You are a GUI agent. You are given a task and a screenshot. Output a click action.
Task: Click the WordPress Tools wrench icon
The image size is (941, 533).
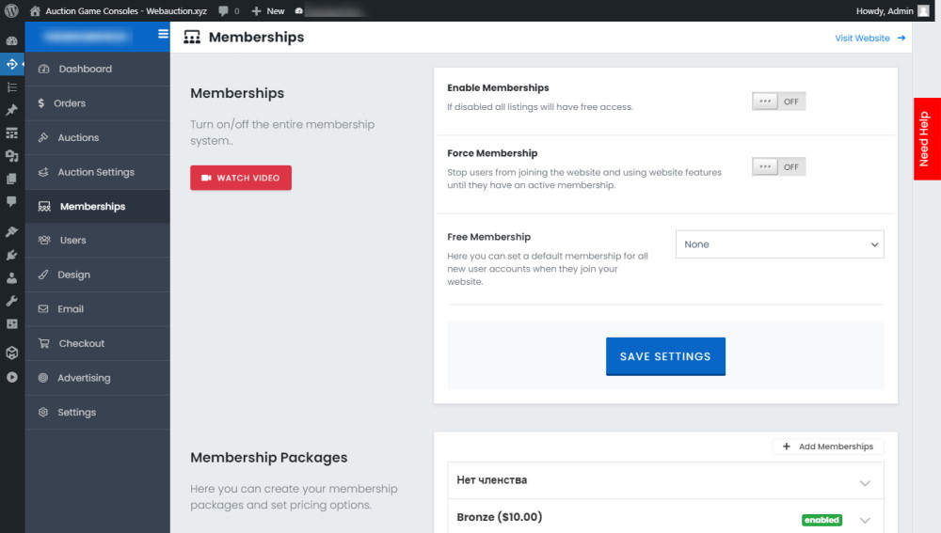click(x=11, y=301)
